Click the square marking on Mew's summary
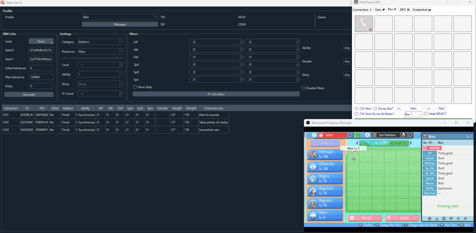 [x=444, y=219]
